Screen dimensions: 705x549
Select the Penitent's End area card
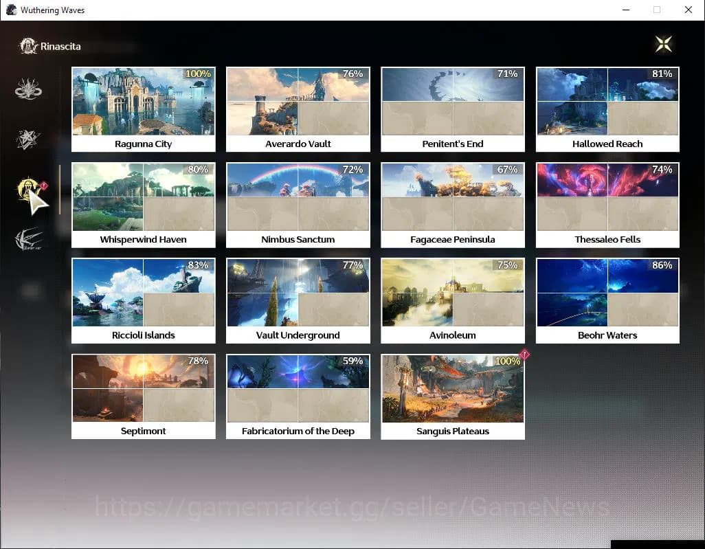pyautogui.click(x=453, y=109)
